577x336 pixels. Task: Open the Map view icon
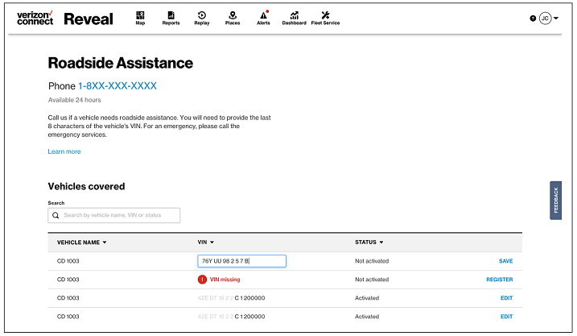[140, 17]
